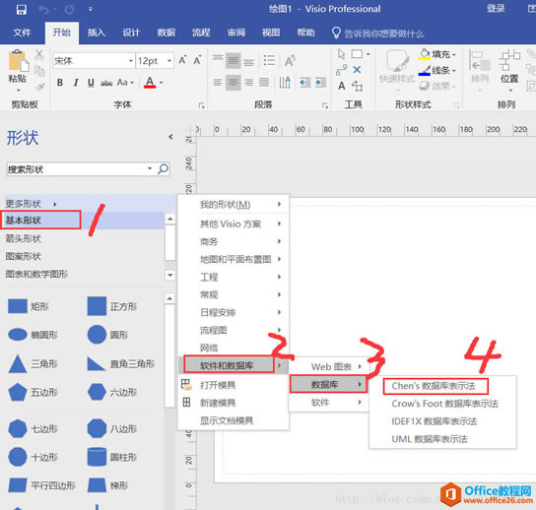Click the red font color button
Viewport: 536px width, 510px height.
point(150,83)
